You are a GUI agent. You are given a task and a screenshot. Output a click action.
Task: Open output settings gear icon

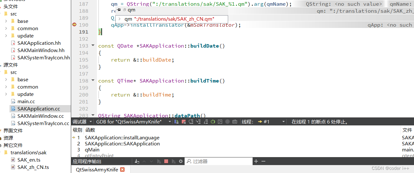point(181,162)
